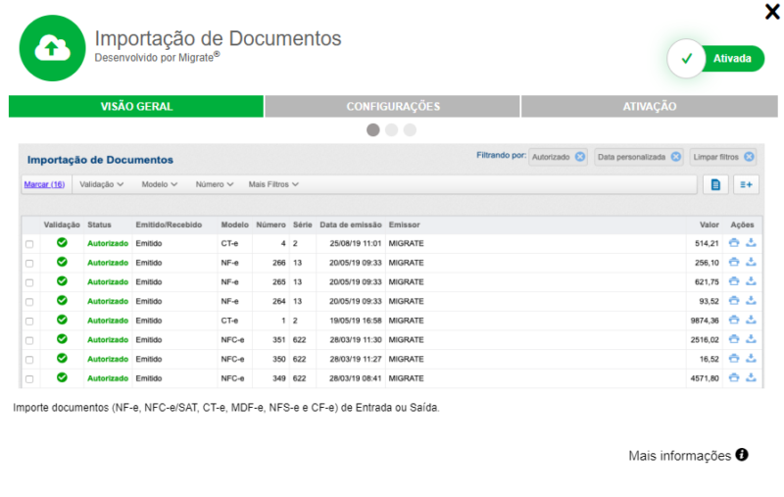Check the box for NFC-e 349

click(x=29, y=379)
